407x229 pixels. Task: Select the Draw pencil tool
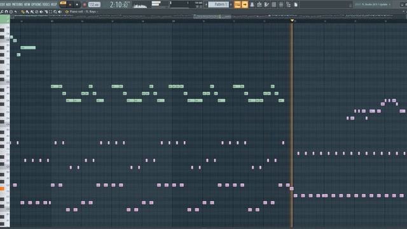(23, 11)
